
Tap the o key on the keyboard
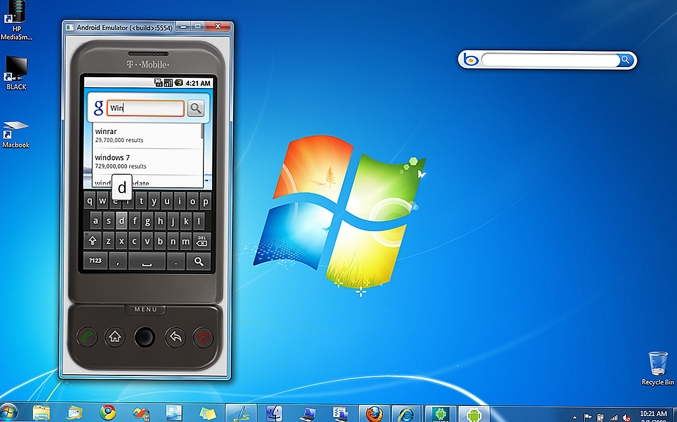[193, 202]
